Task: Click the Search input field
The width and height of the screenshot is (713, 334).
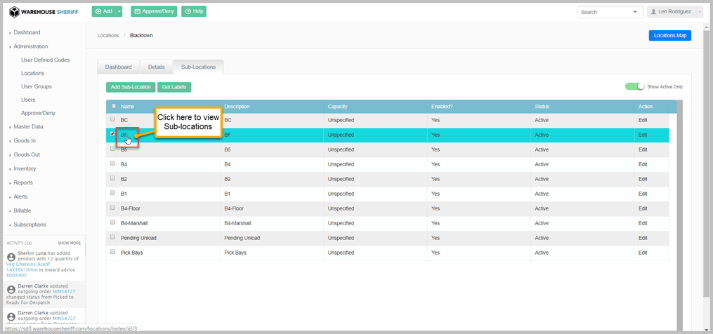Action: 603,12
